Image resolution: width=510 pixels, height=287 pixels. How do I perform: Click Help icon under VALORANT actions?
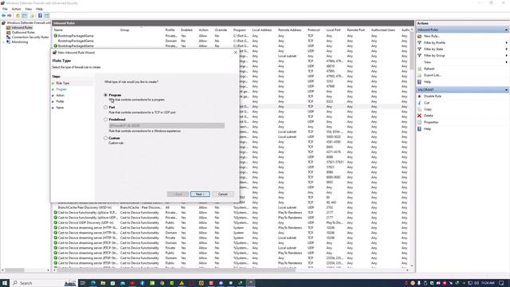419,129
